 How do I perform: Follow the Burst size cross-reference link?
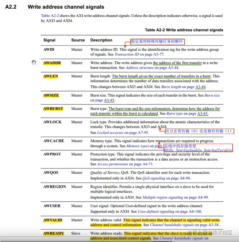[212, 95]
